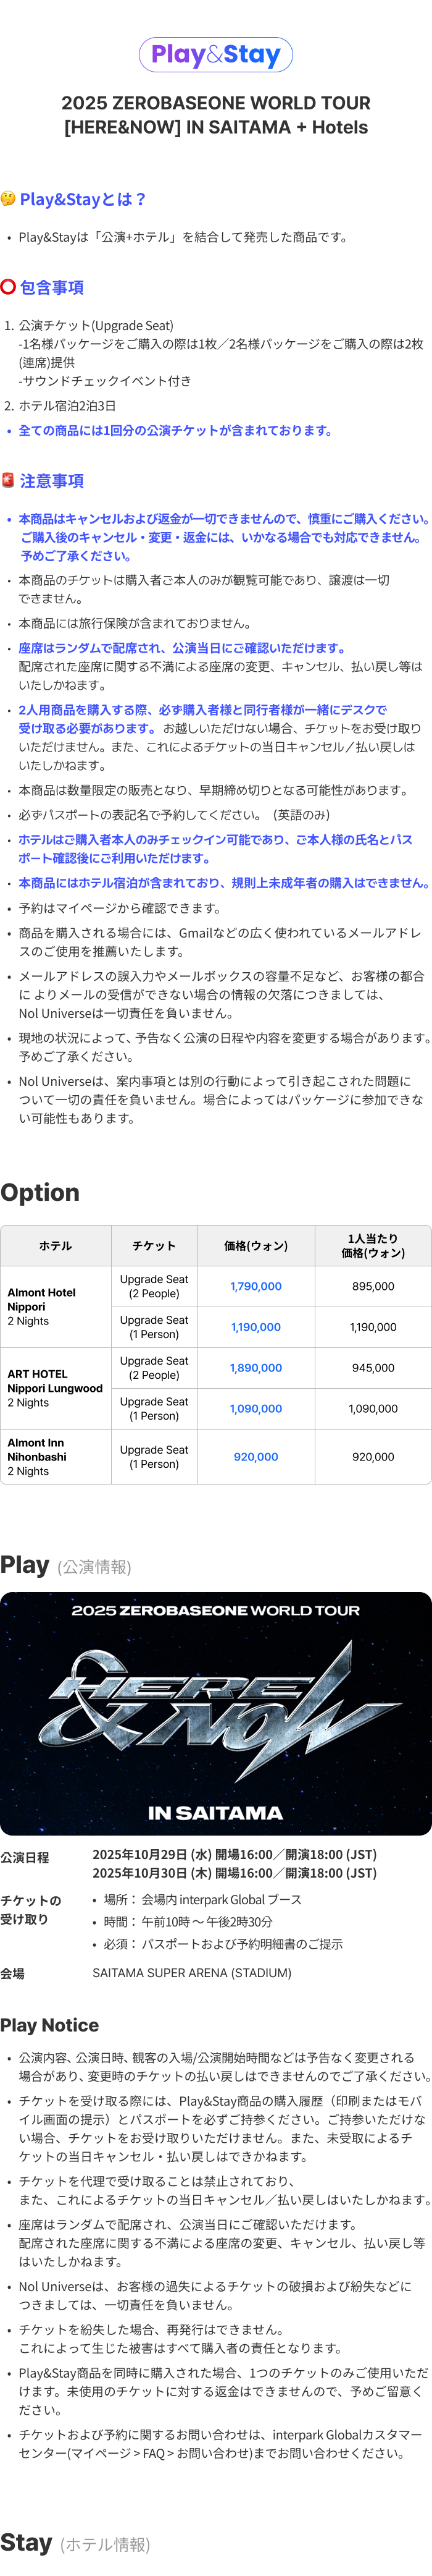Open the HERE&NOW IN SAITAMA tour poster
Viewport: 432px width, 2576px height.
tap(215, 1713)
